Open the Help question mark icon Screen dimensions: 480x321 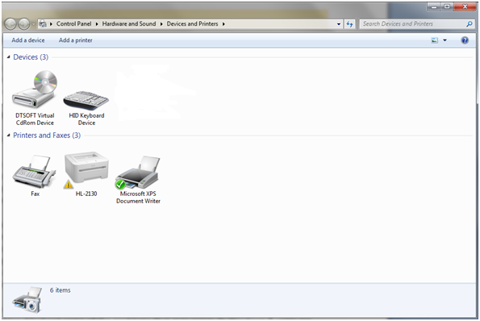coord(465,40)
